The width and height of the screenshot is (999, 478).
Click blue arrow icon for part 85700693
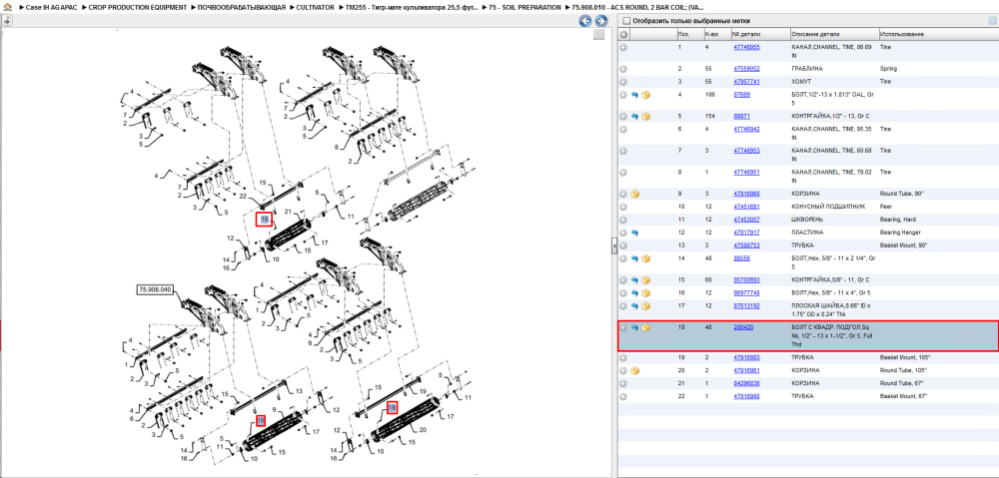[x=634, y=280]
